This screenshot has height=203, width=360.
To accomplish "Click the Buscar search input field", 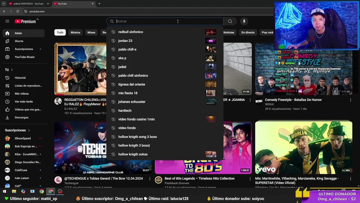I will click(165, 21).
